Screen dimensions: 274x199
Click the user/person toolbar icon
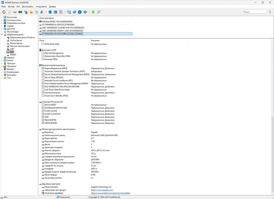pyautogui.click(x=42, y=12)
